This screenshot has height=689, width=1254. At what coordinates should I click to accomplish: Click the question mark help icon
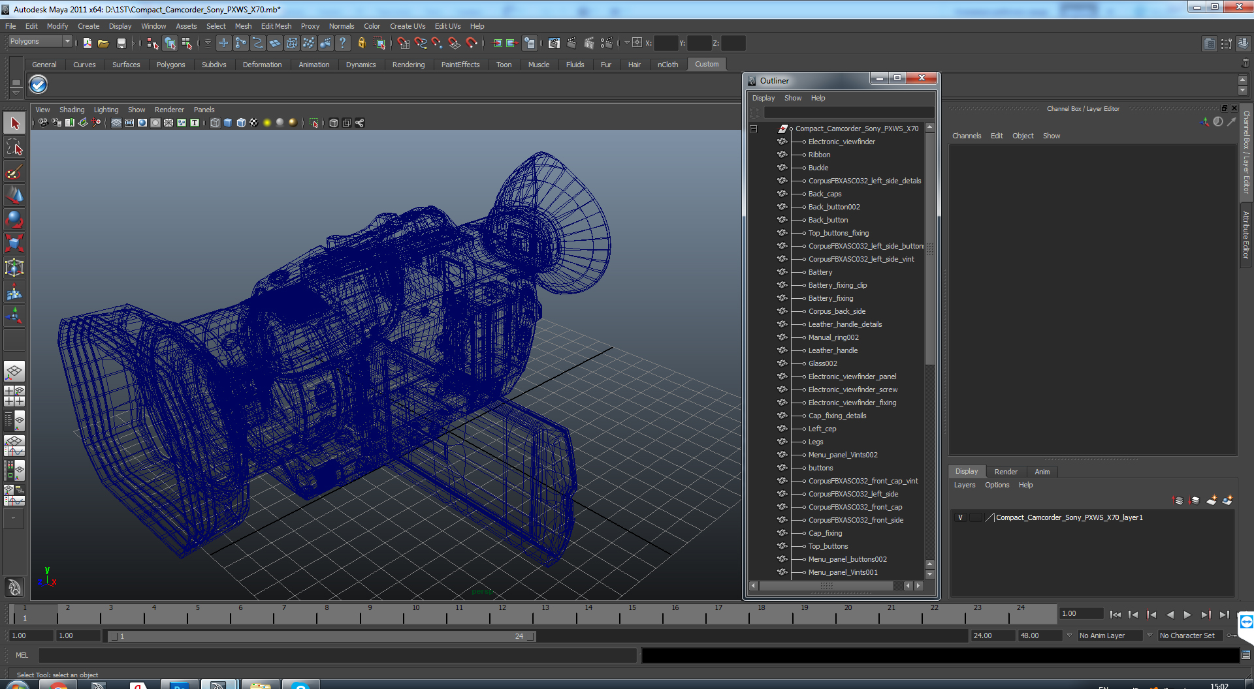coord(342,43)
